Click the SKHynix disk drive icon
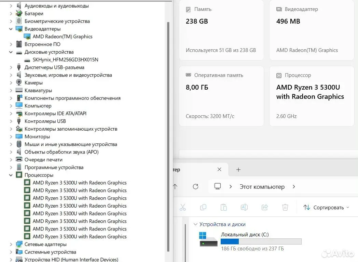The width and height of the screenshot is (358, 262). click(27, 60)
